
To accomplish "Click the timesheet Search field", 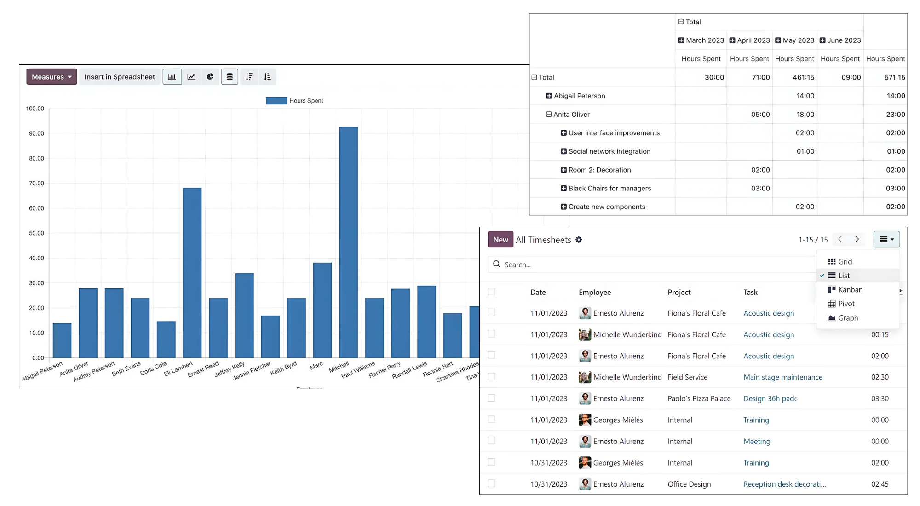I will pos(644,264).
